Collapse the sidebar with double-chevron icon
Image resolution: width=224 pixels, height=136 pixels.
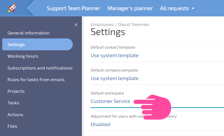coord(76,25)
